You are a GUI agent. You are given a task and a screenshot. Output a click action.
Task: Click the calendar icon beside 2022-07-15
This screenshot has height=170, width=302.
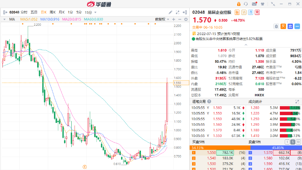click(194, 34)
